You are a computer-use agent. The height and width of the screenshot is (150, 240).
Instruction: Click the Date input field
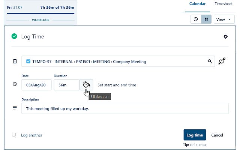(36, 85)
